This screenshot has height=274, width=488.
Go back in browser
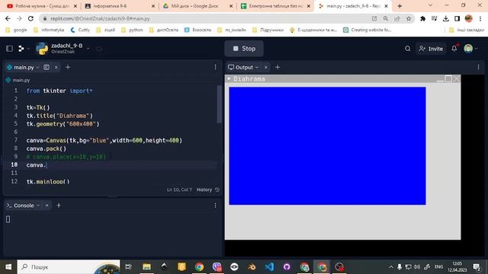click(8, 18)
